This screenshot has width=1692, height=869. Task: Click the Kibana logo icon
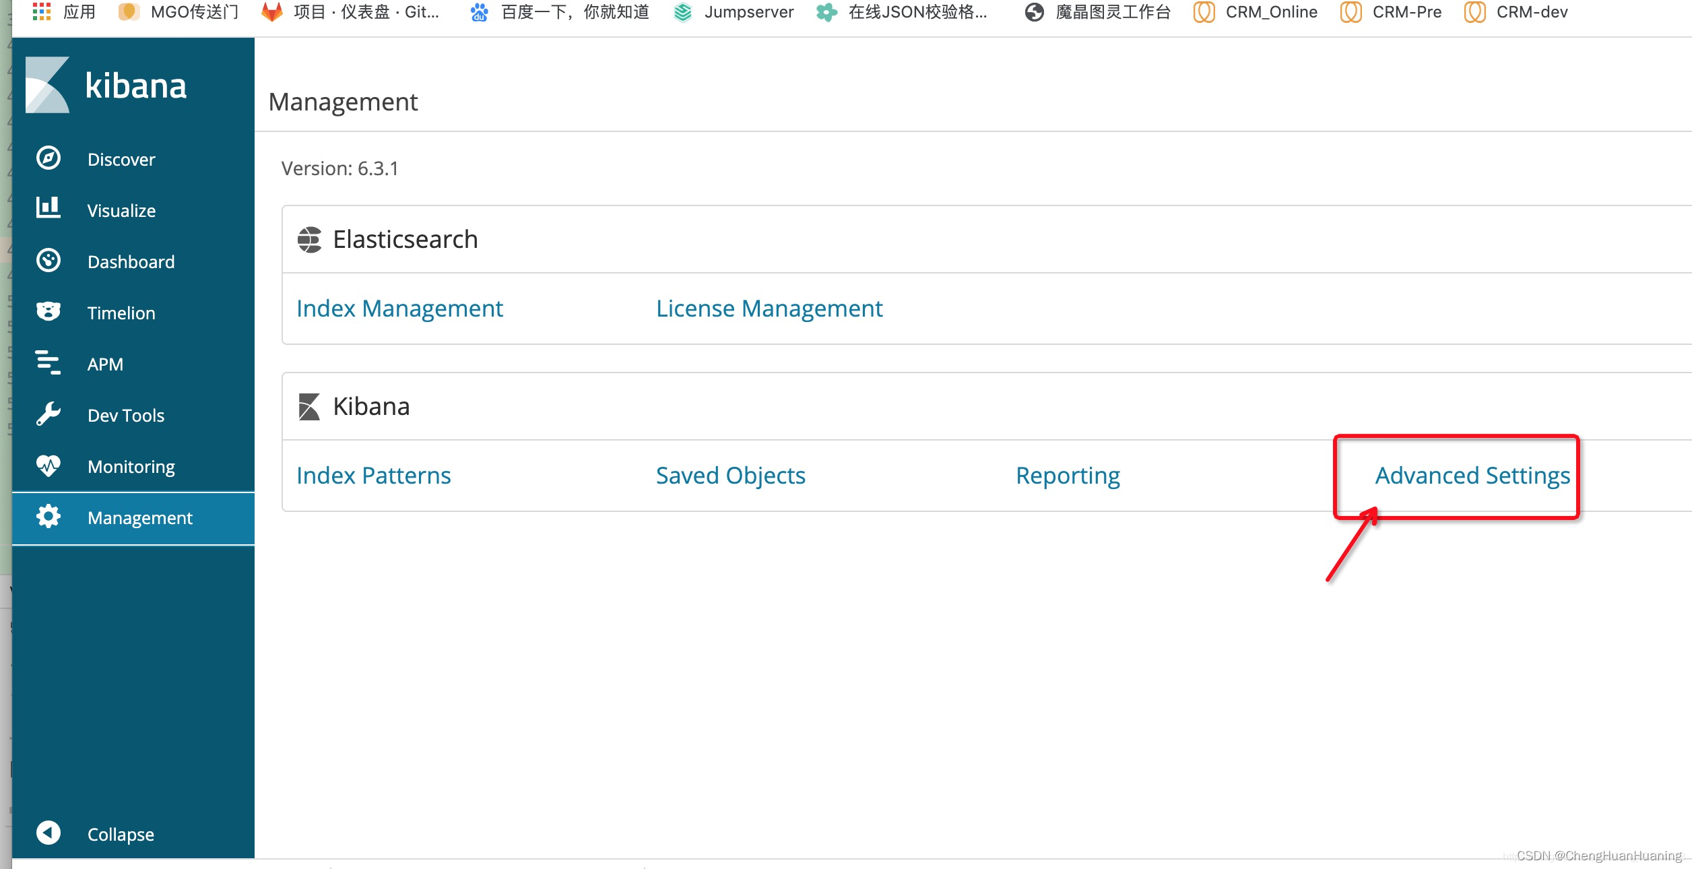(x=47, y=85)
